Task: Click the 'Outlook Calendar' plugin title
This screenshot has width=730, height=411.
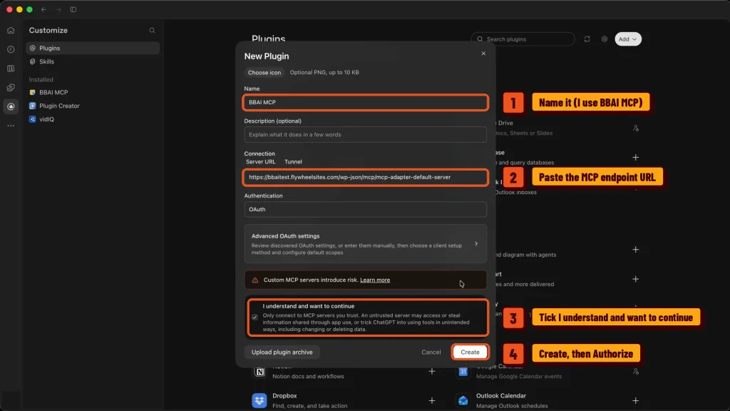Action: point(501,395)
